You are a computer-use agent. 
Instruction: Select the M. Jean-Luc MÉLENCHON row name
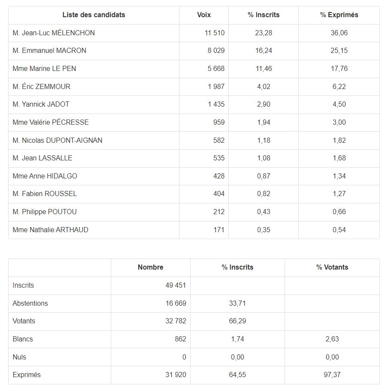click(54, 33)
